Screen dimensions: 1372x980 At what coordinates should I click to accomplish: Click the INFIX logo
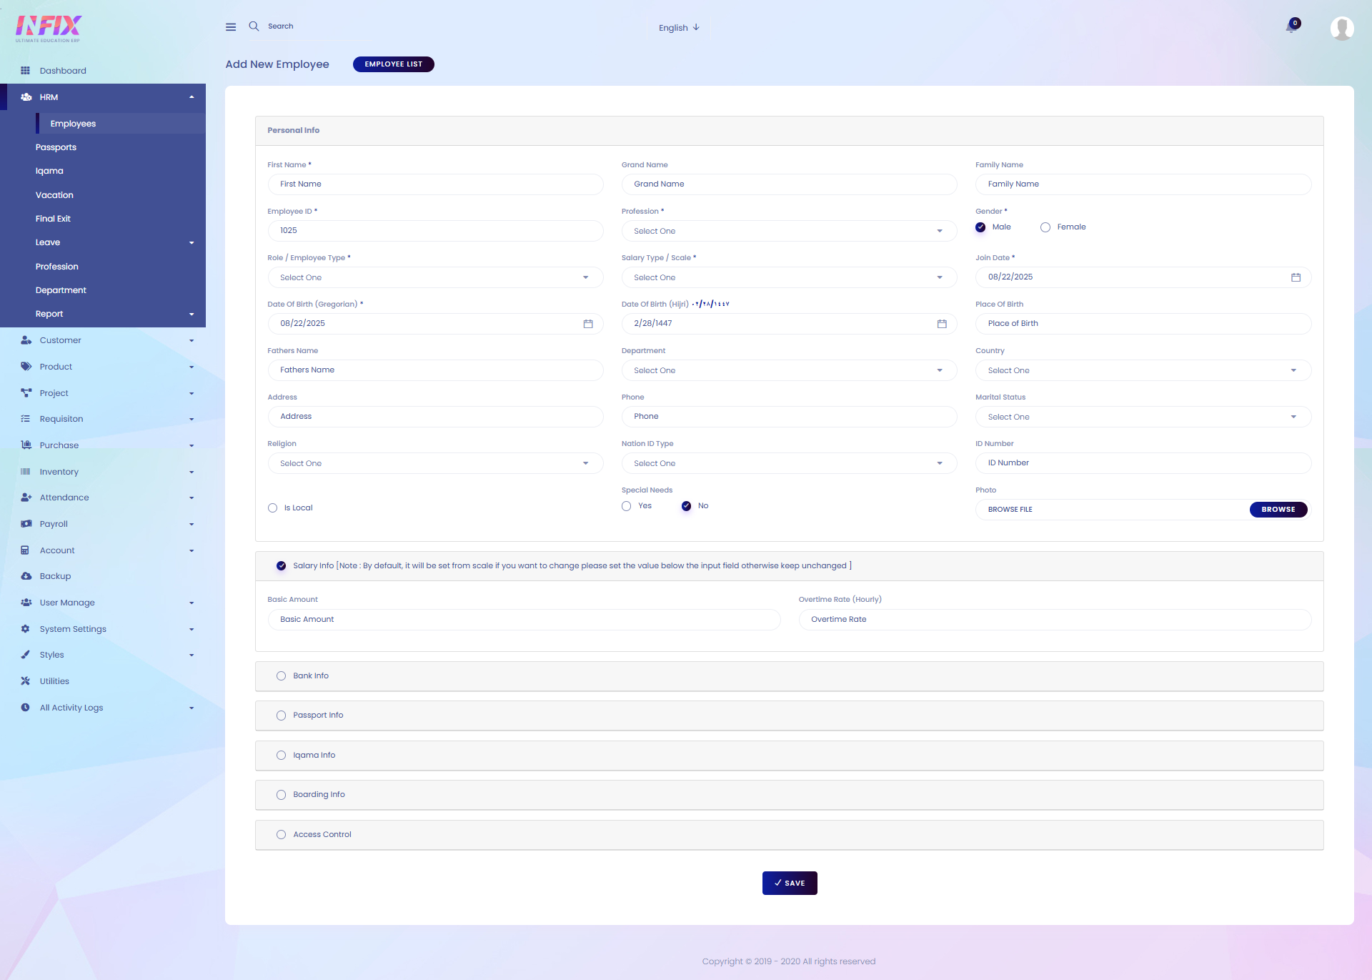(x=49, y=29)
